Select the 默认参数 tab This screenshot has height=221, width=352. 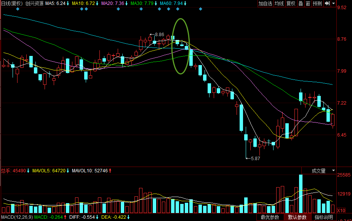pos(297,217)
